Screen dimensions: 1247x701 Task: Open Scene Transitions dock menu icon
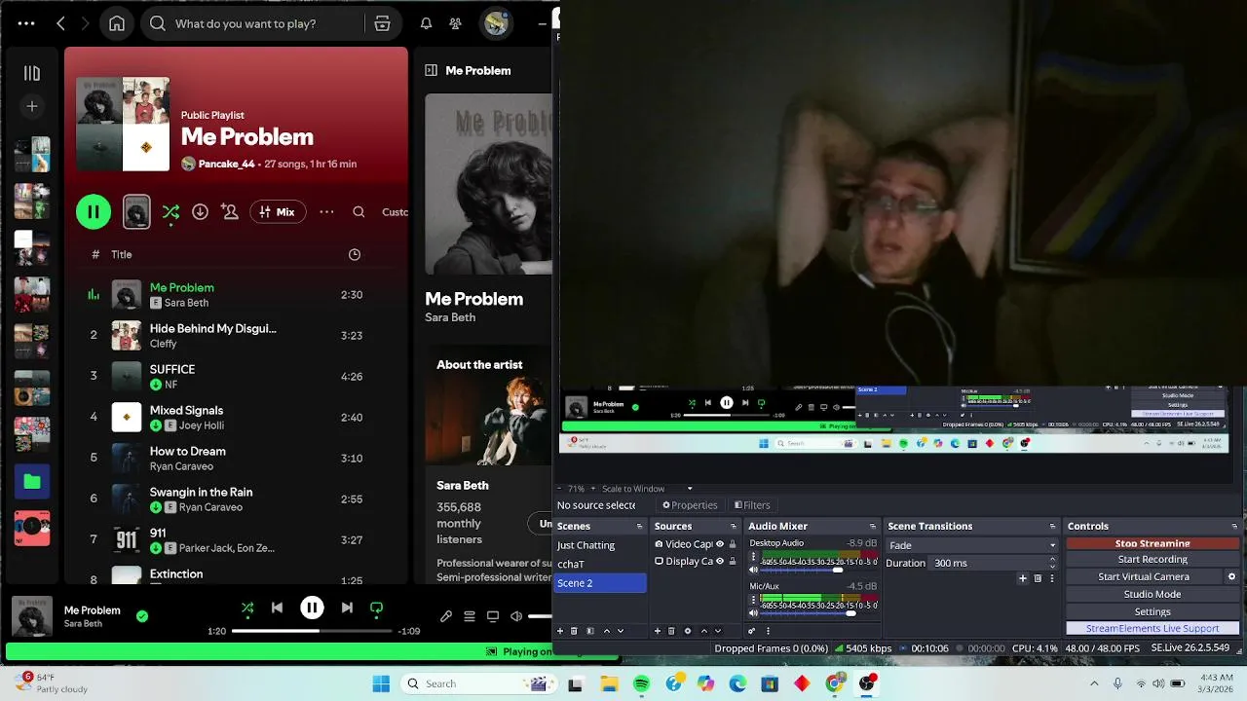pyautogui.click(x=1053, y=526)
